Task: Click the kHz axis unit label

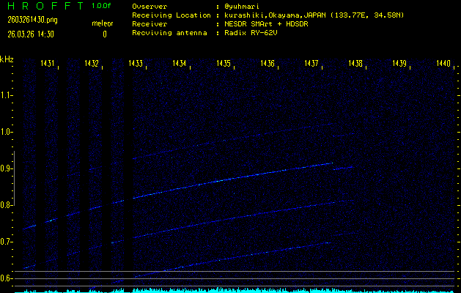Action: [7, 59]
